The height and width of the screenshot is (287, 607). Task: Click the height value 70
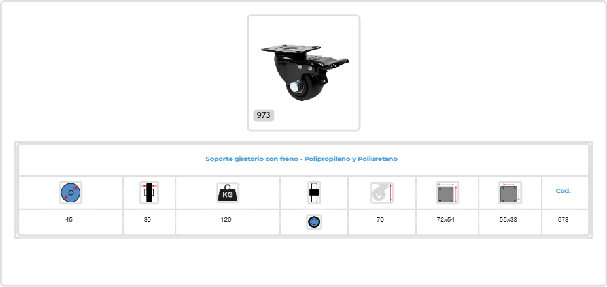click(380, 219)
